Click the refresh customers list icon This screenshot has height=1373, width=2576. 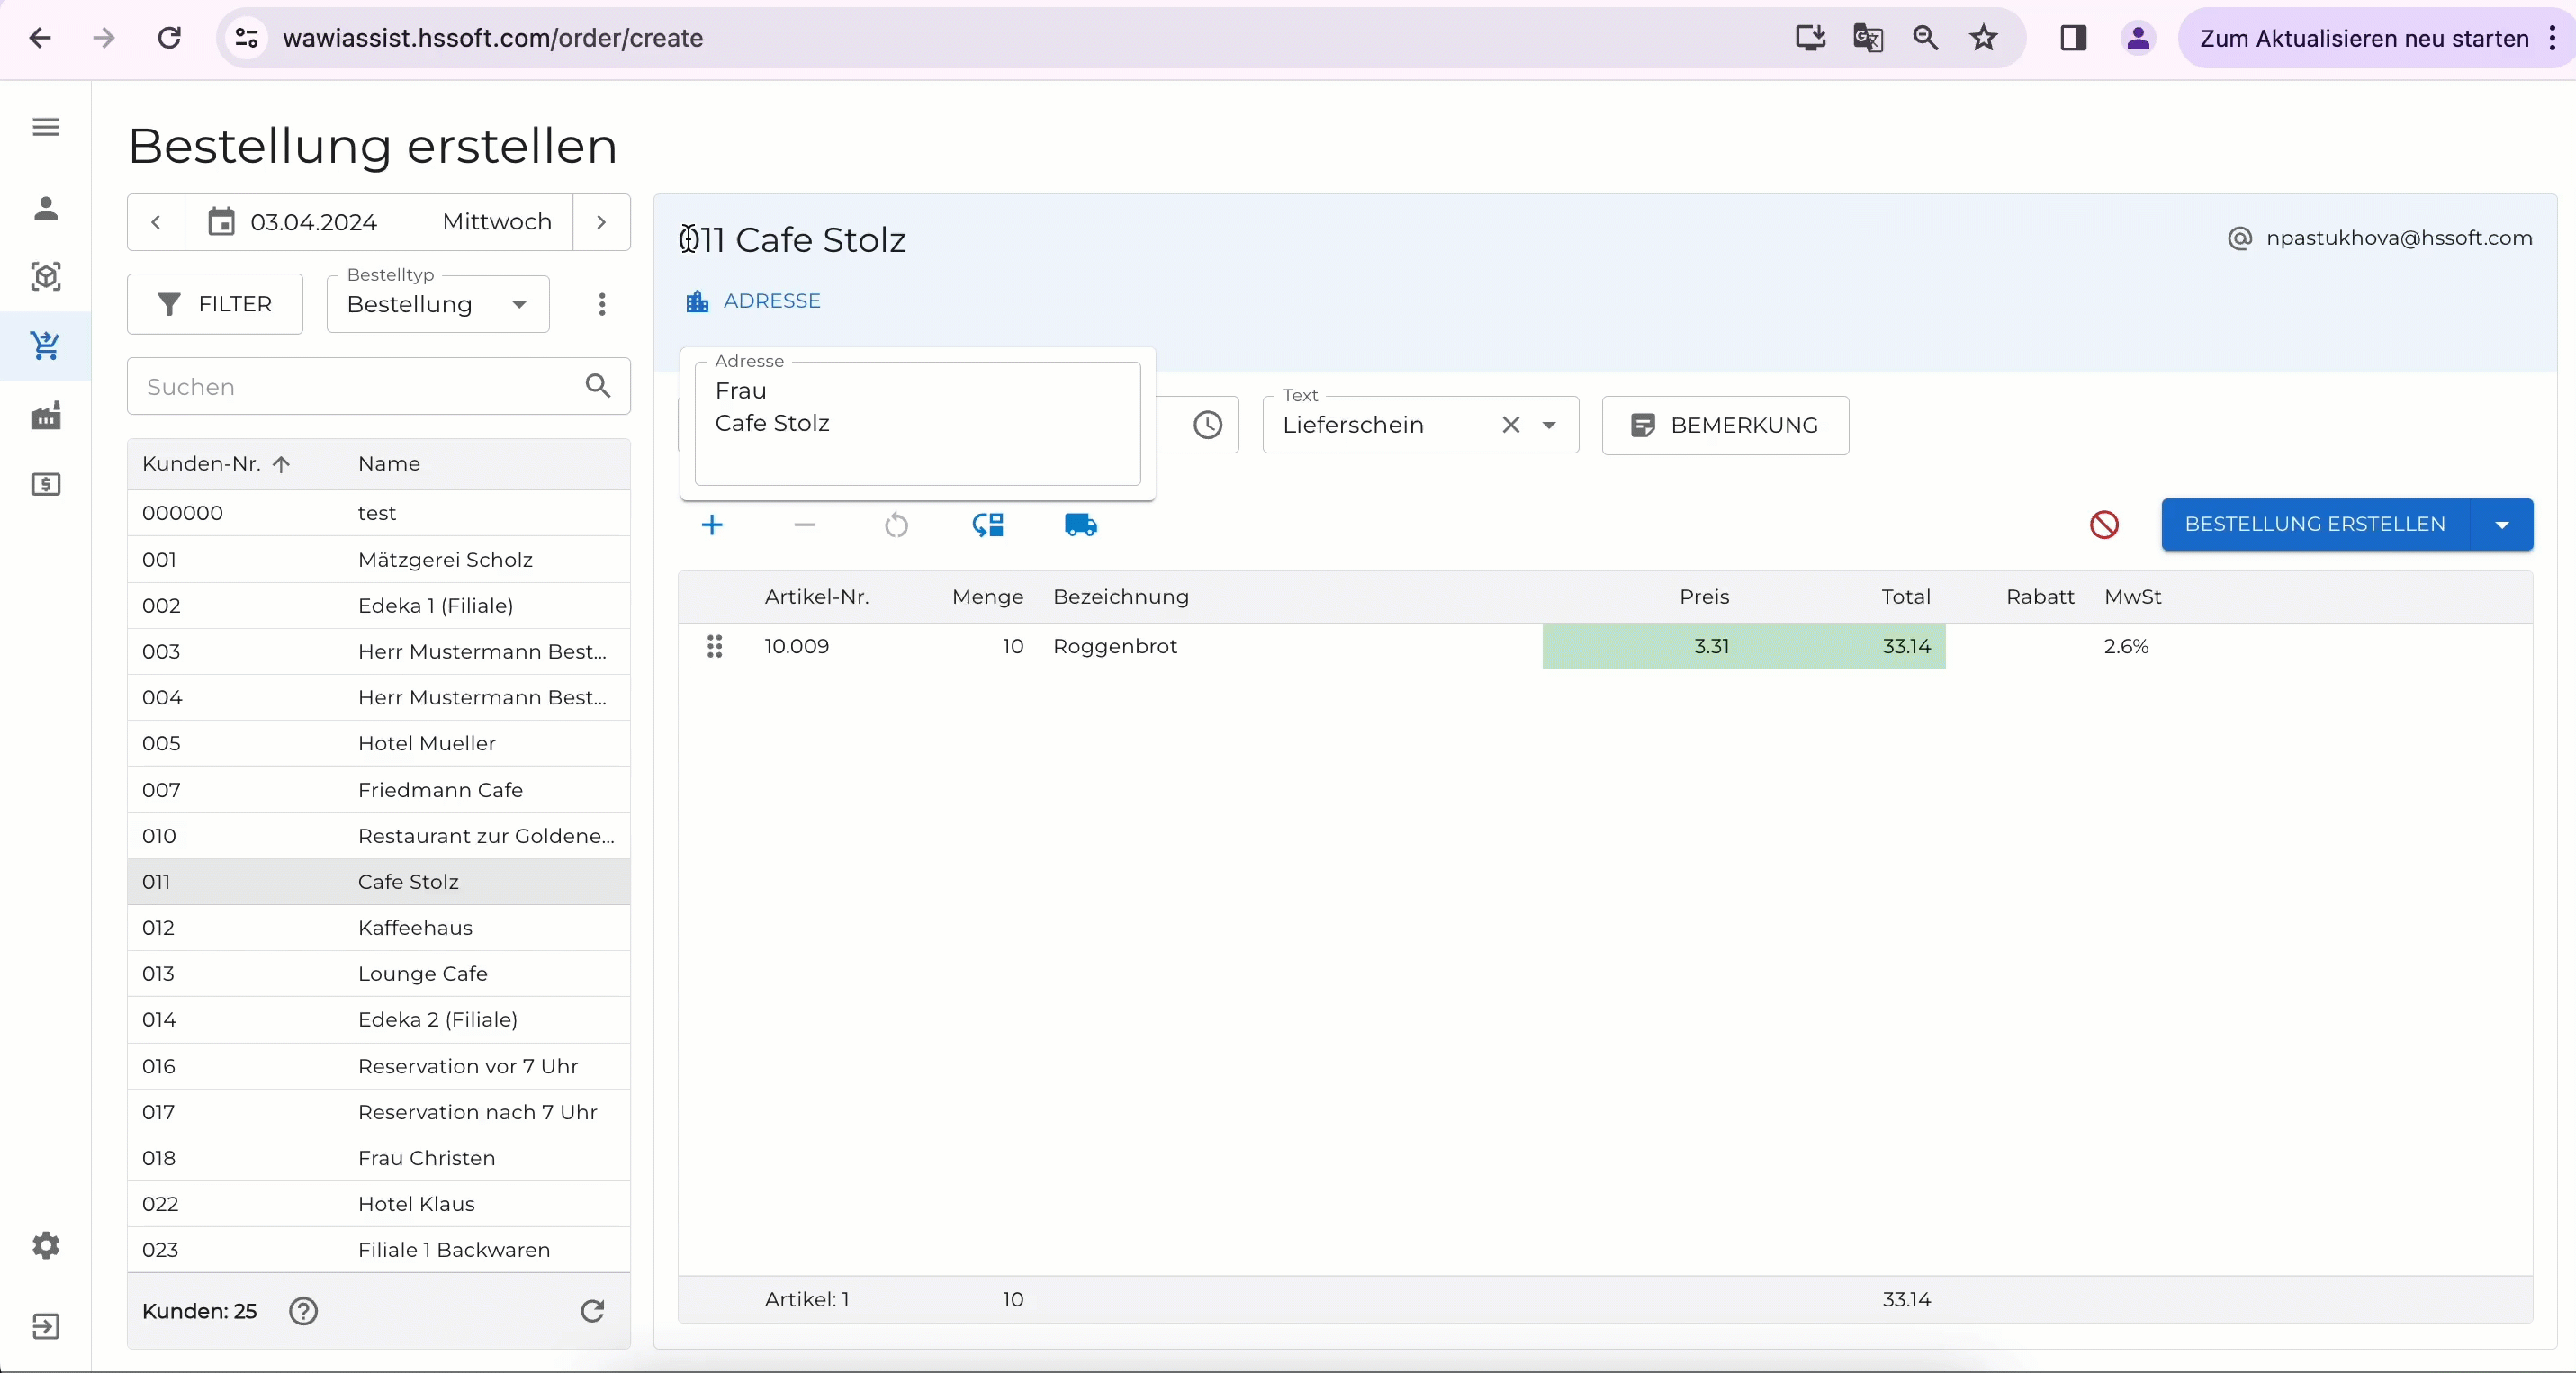coord(592,1311)
